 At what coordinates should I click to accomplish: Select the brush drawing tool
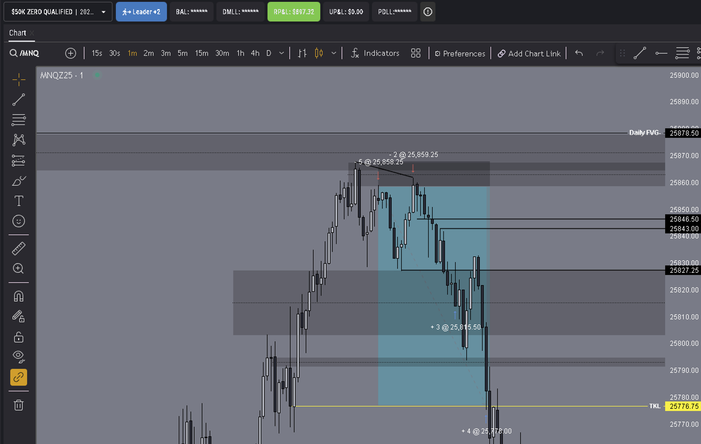(19, 181)
